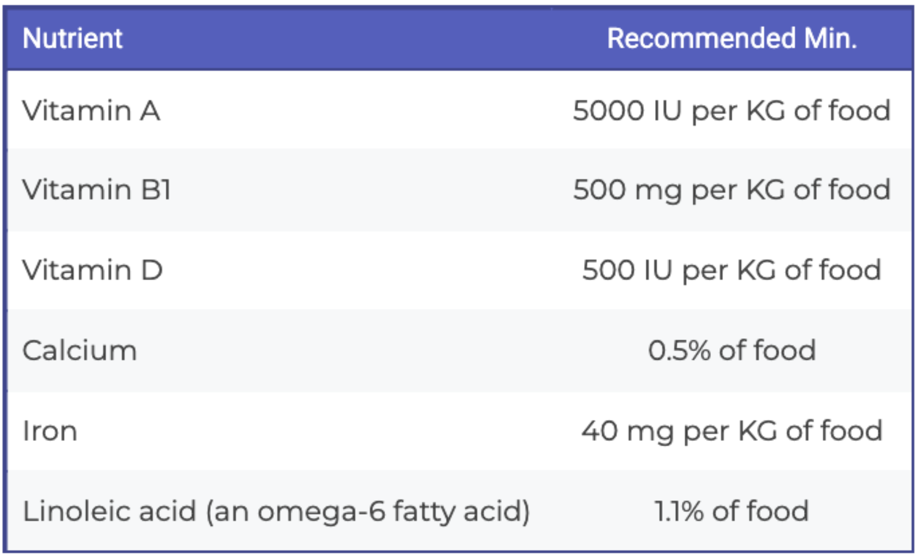Click the Recommended Min. column header
Image resolution: width=920 pixels, height=558 pixels.
click(x=731, y=38)
